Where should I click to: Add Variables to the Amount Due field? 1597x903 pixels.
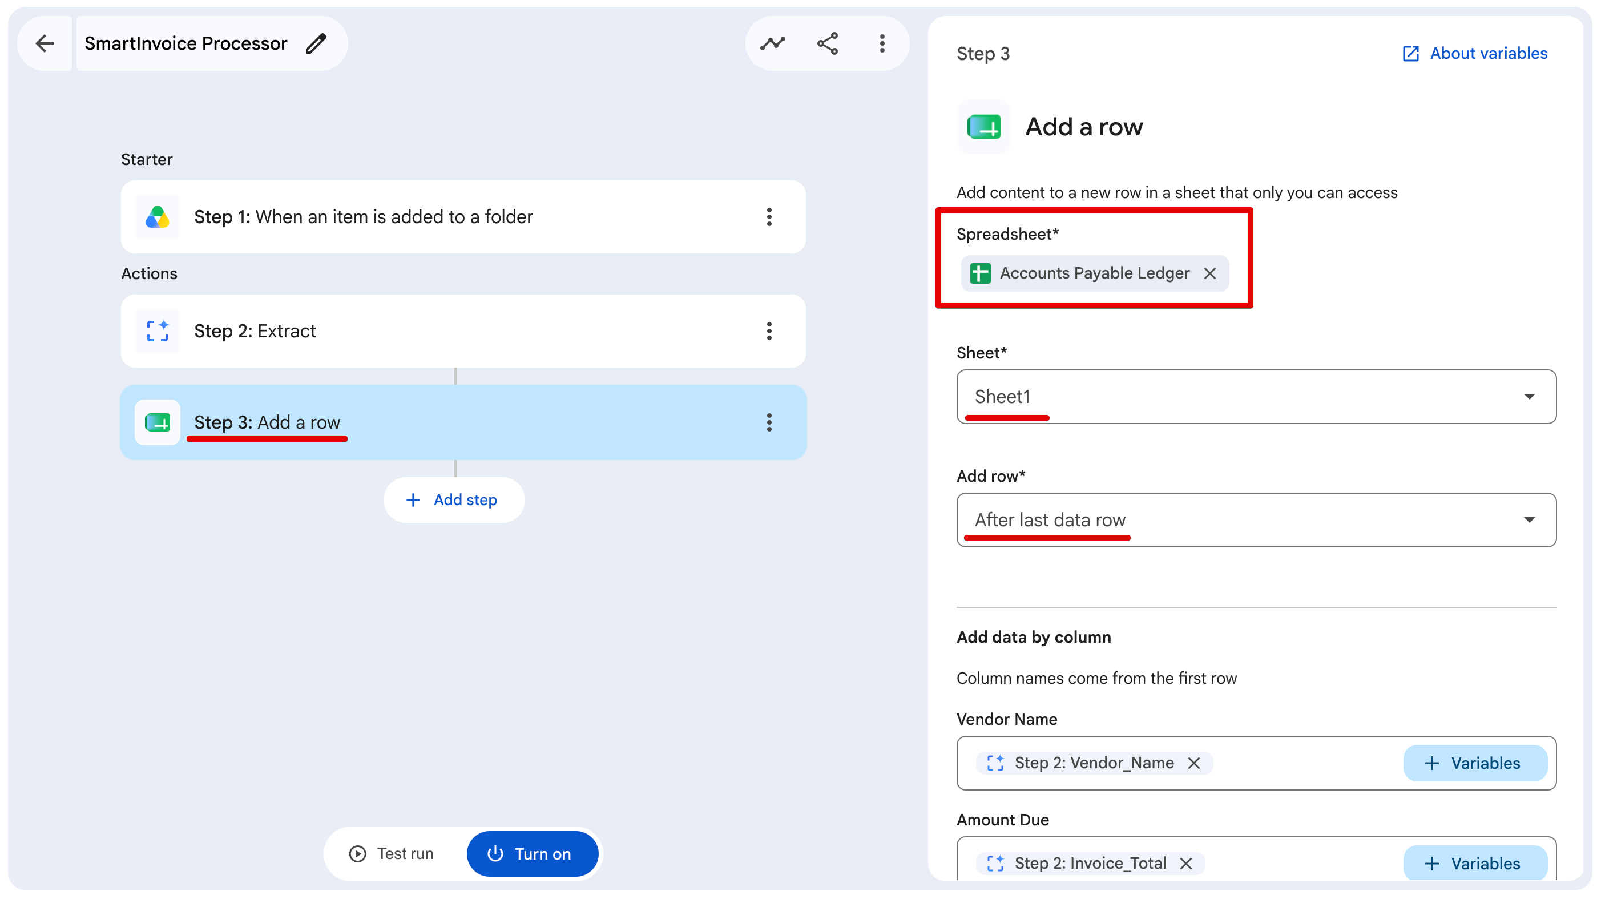(1475, 863)
